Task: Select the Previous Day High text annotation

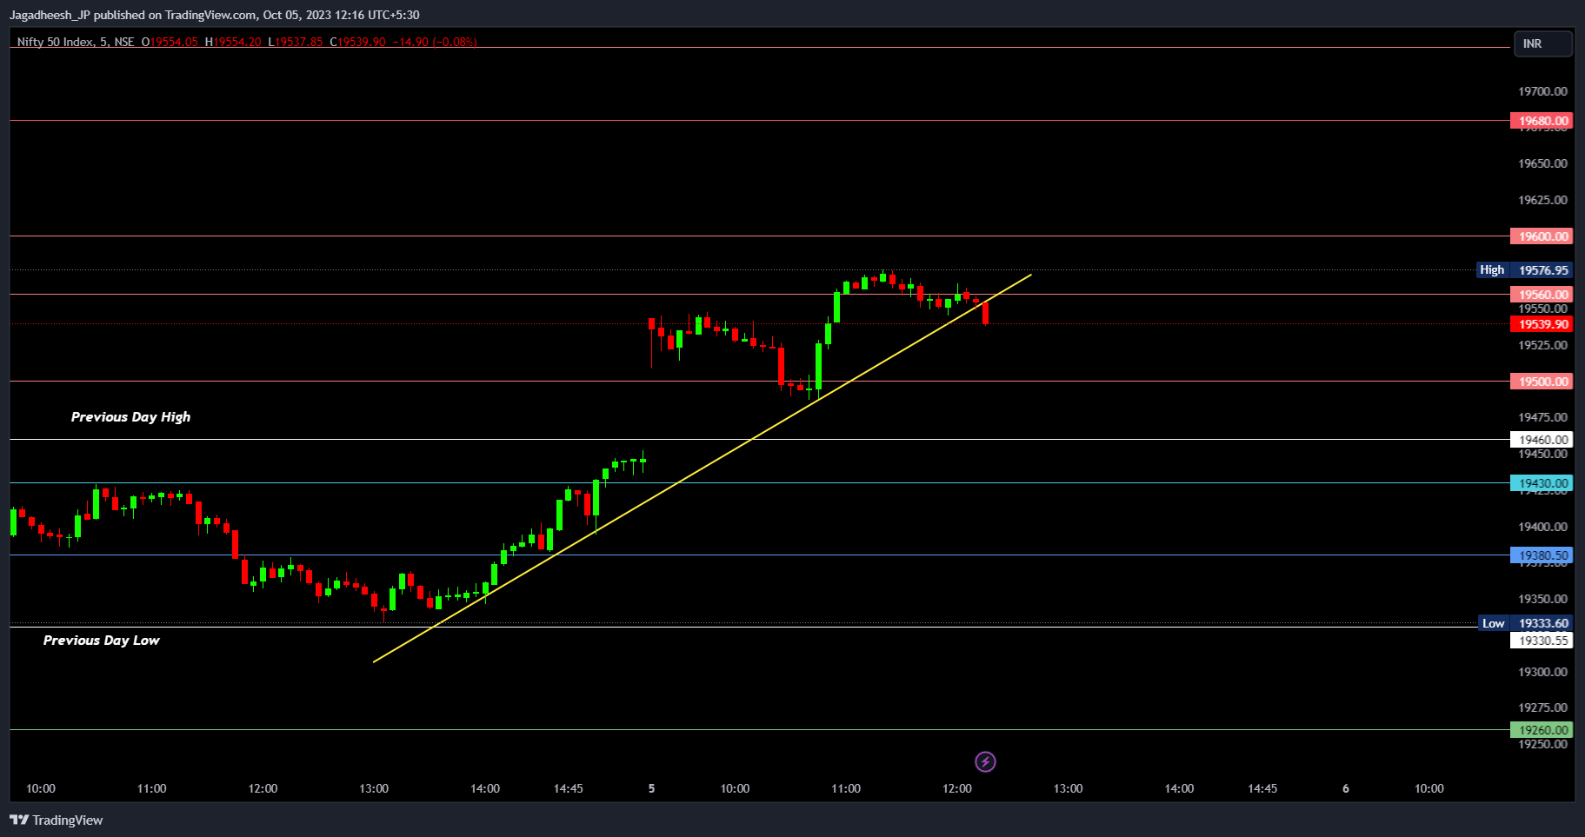Action: point(130,417)
